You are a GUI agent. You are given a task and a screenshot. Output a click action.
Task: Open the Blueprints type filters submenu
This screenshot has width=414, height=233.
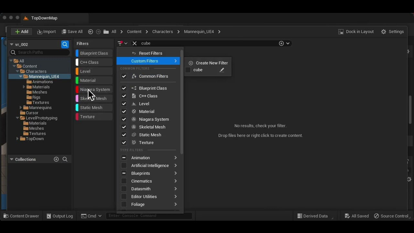(148, 173)
